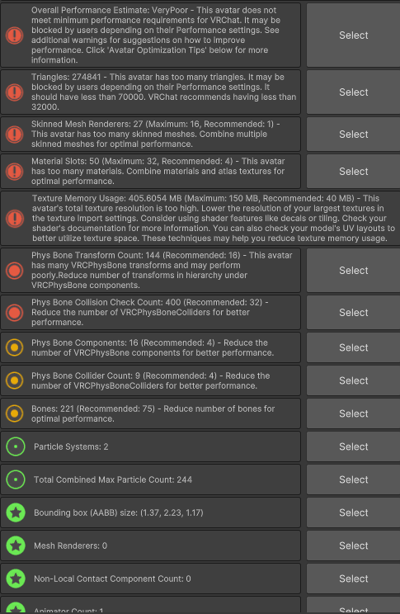Select the Total Combined Max Particle Count entry
The width and height of the screenshot is (400, 614).
pos(354,479)
